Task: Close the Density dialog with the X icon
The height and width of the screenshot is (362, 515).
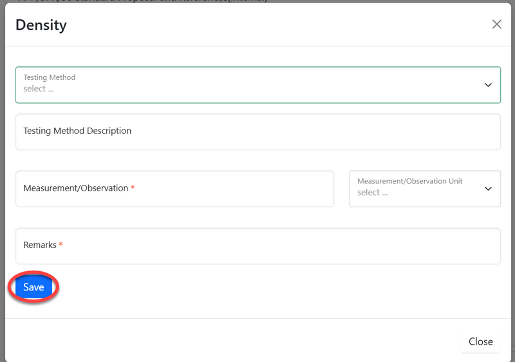Action: tap(496, 24)
